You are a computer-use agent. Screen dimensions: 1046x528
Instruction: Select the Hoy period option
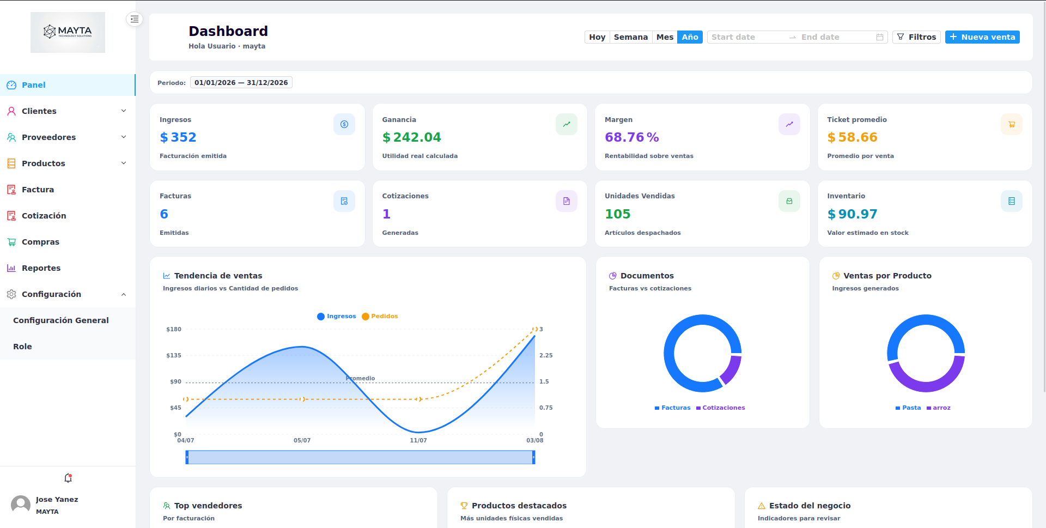click(597, 37)
